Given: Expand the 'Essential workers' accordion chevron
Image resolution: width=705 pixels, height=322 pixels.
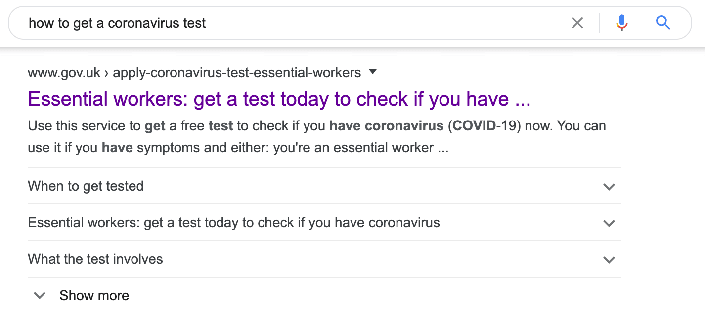Looking at the screenshot, I should click(609, 223).
